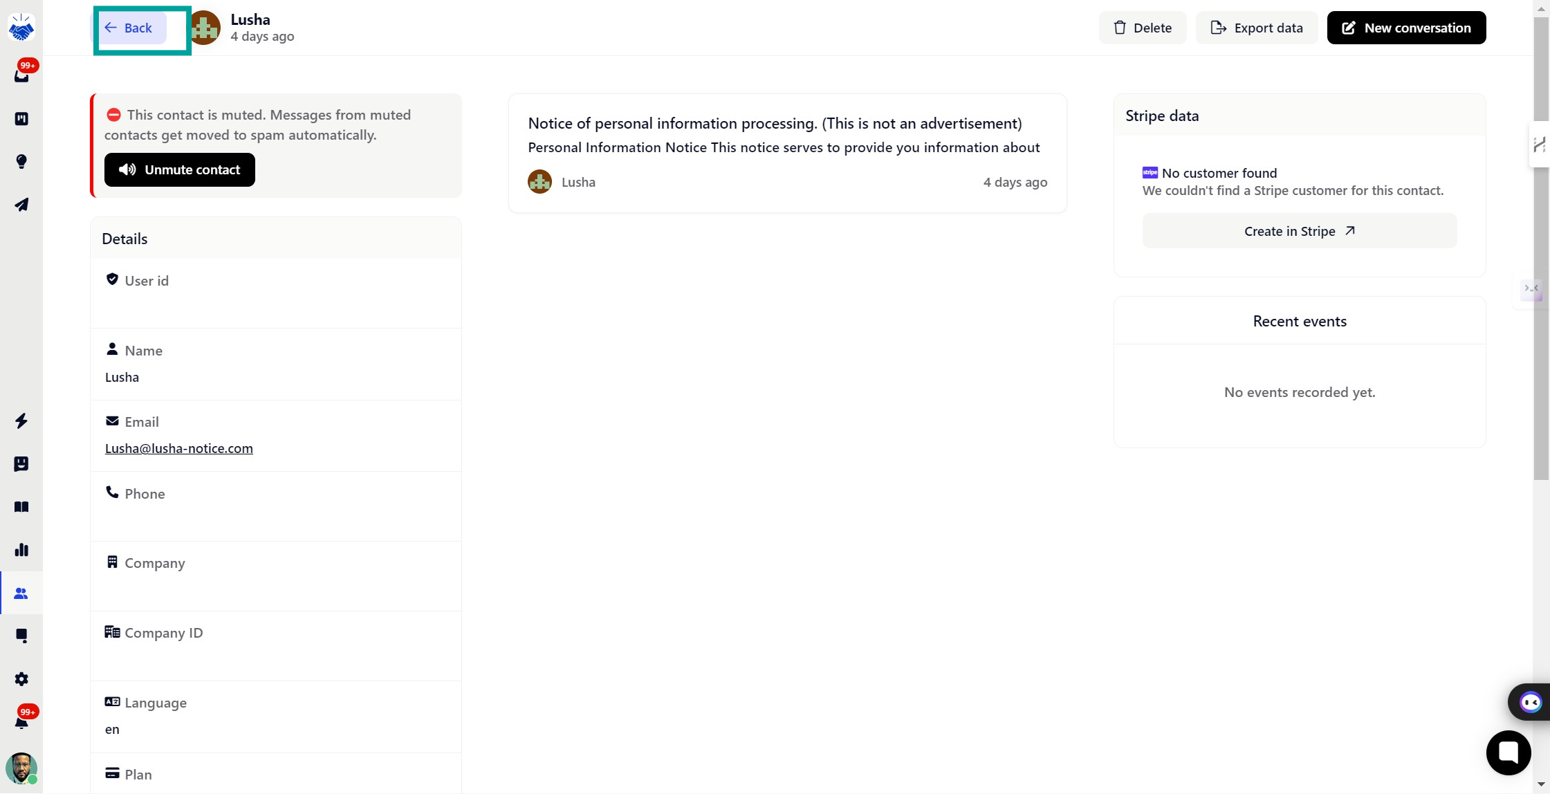Image resolution: width=1550 pixels, height=794 pixels.
Task: Select the contacts people icon in sidebar
Action: point(21,593)
